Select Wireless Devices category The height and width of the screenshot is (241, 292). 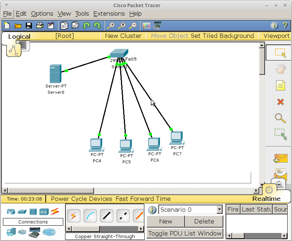pyautogui.click(x=44, y=211)
